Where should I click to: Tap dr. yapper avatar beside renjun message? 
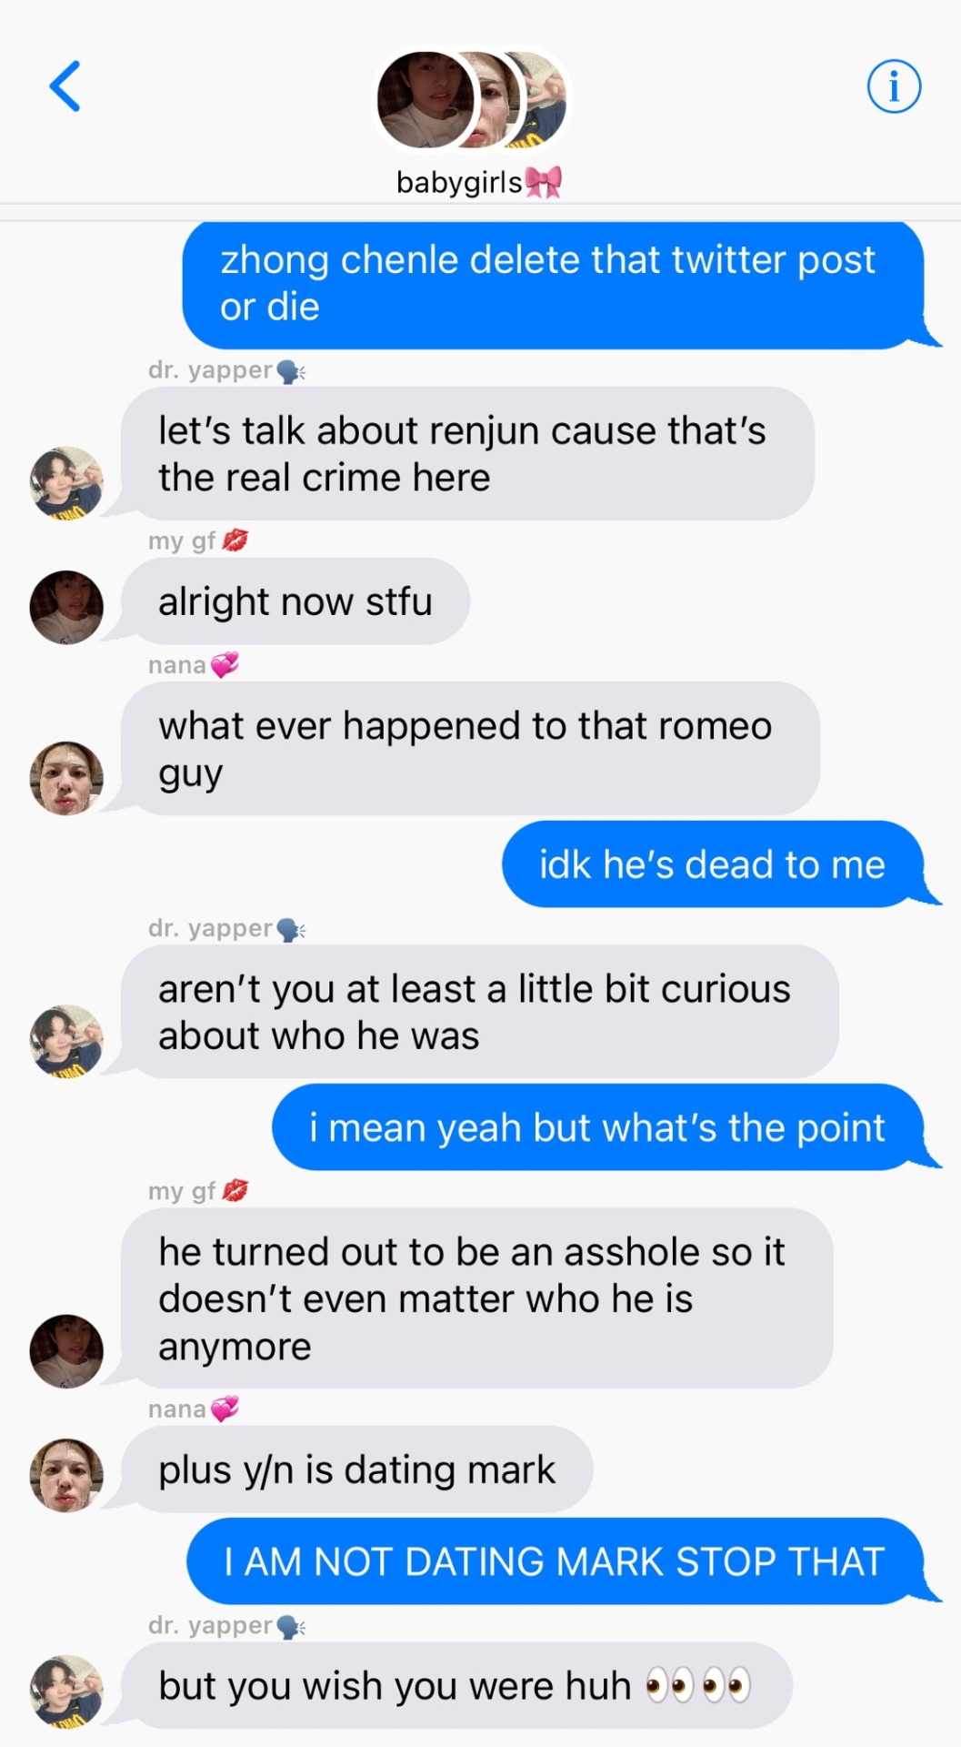pos(66,483)
